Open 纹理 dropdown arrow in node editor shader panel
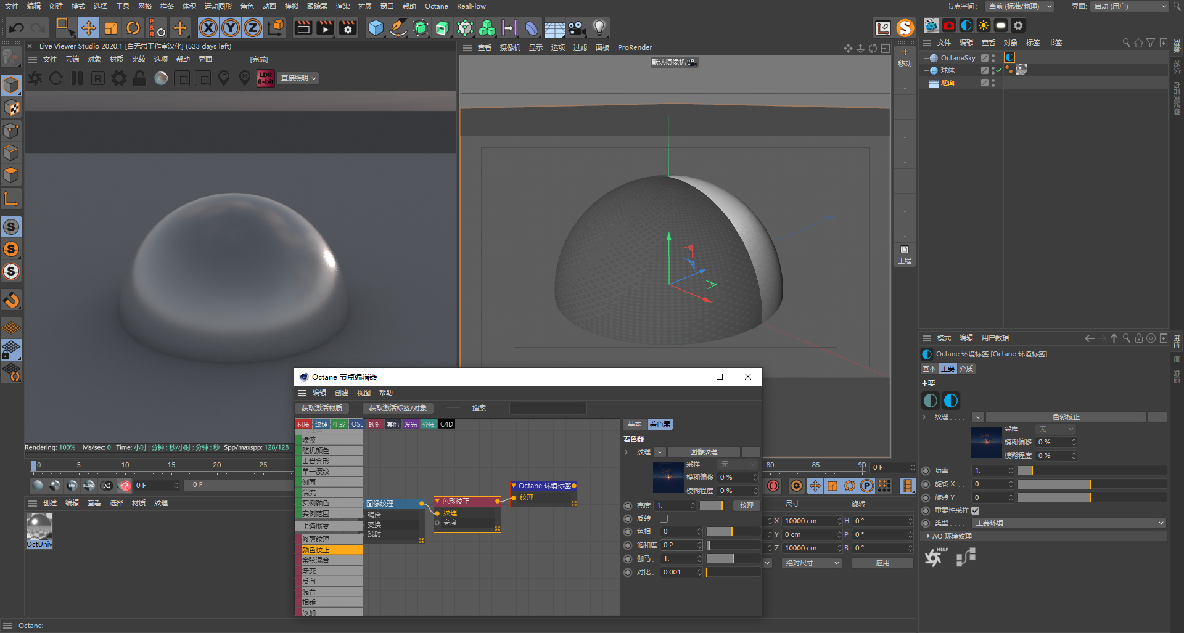This screenshot has width=1184, height=633. pos(660,452)
